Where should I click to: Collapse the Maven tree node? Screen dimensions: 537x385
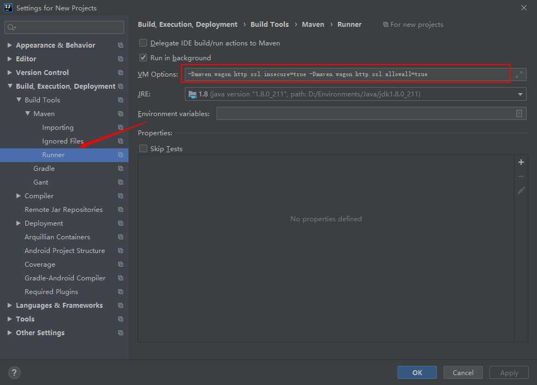tap(27, 113)
